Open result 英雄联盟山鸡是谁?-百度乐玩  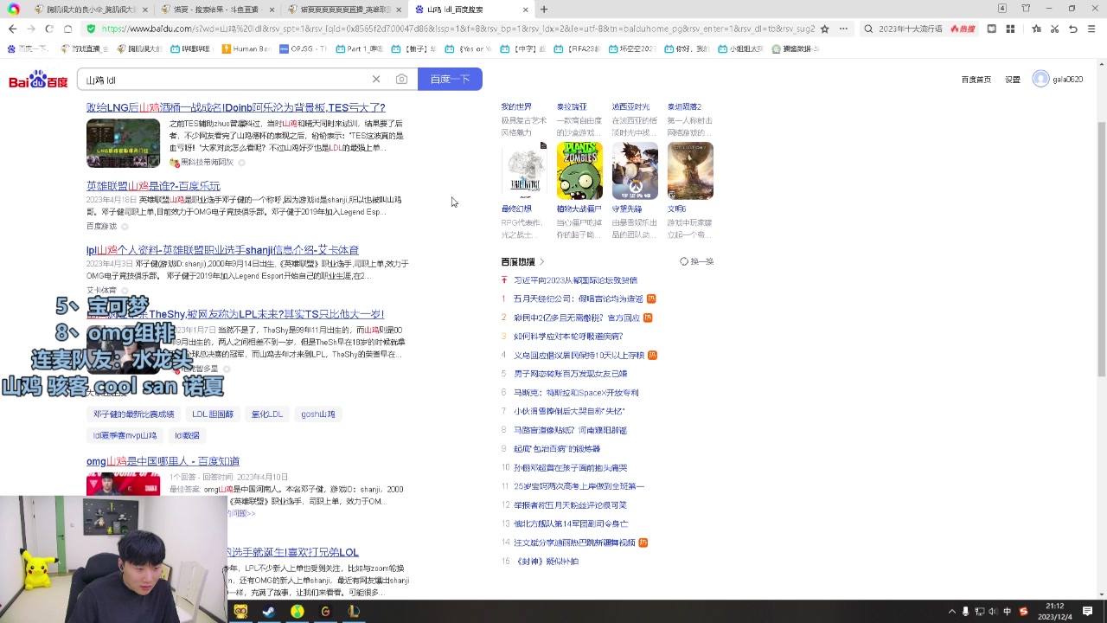tap(153, 186)
